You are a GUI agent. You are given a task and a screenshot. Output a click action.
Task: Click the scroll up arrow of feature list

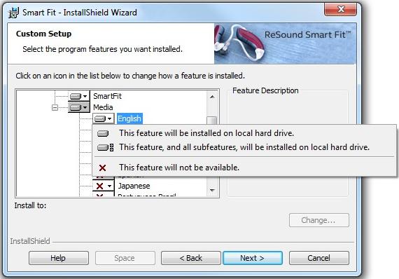[212, 97]
